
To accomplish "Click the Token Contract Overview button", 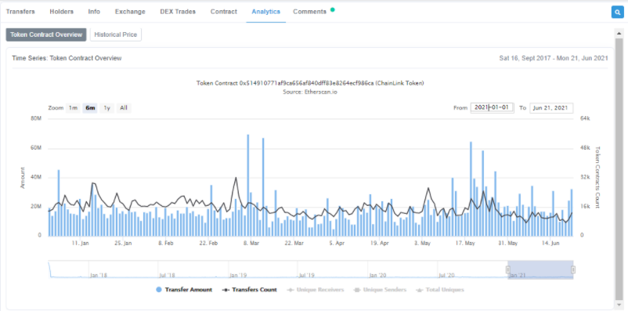I will [46, 34].
